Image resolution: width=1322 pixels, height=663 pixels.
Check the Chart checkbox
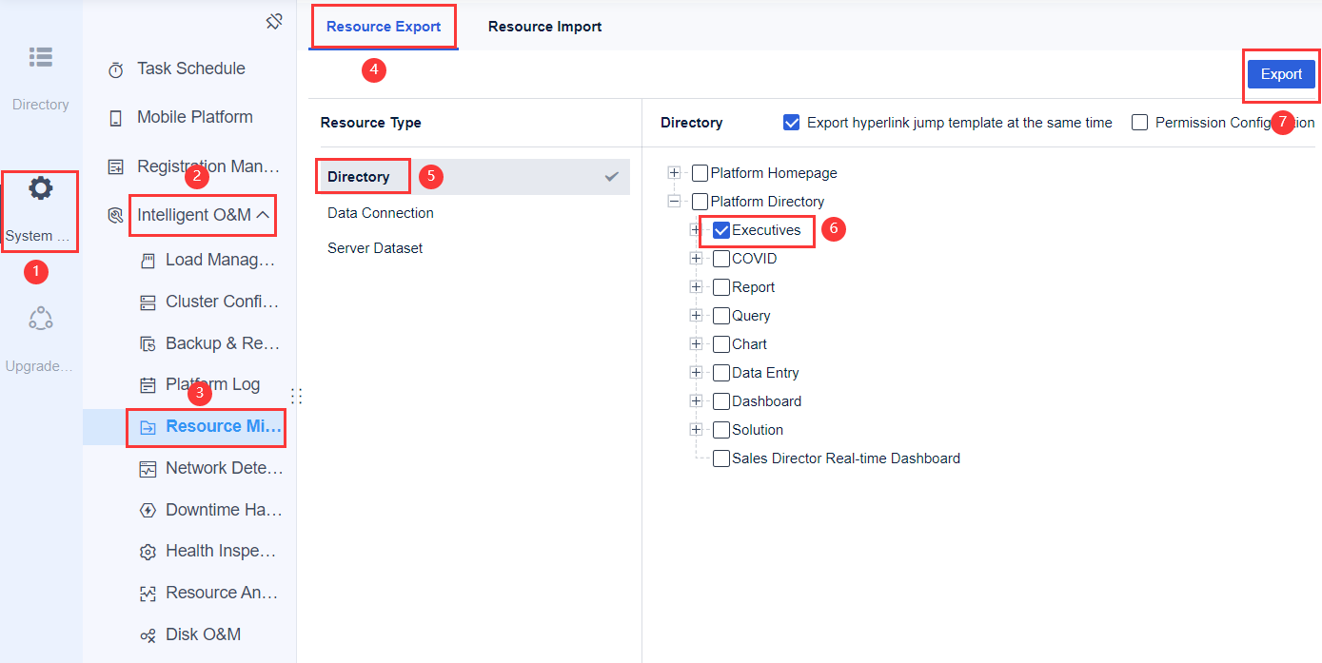click(x=721, y=344)
